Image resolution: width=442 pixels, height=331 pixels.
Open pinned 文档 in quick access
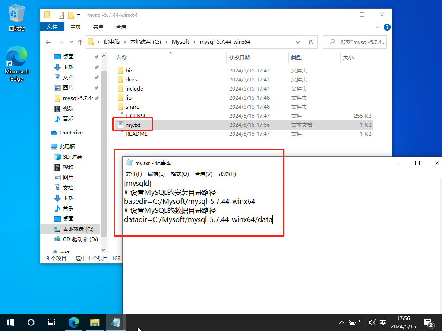coord(68,78)
